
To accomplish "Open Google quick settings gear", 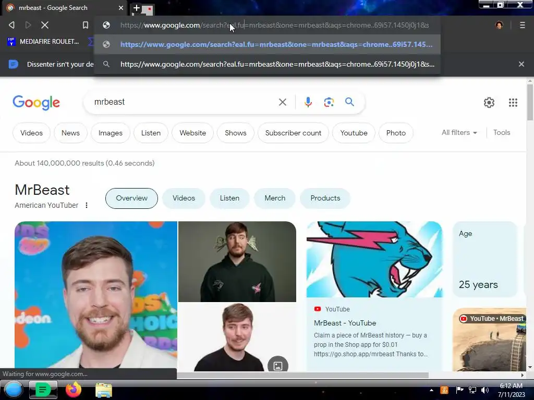I will 489,103.
